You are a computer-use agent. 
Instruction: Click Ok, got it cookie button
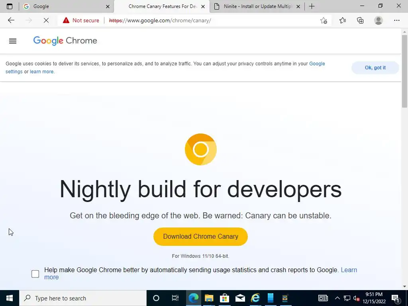[375, 68]
